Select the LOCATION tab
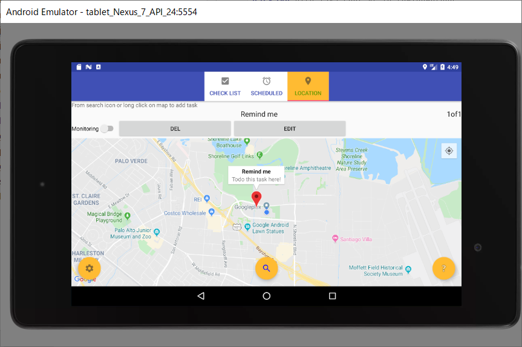Viewport: 522px width, 347px height. (x=308, y=86)
